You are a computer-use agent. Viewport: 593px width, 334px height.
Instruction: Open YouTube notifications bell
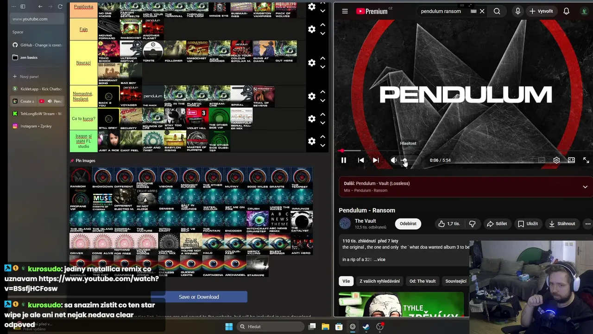pyautogui.click(x=566, y=11)
